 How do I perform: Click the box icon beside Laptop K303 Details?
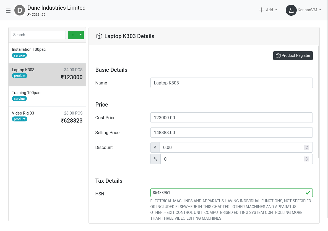tap(99, 36)
